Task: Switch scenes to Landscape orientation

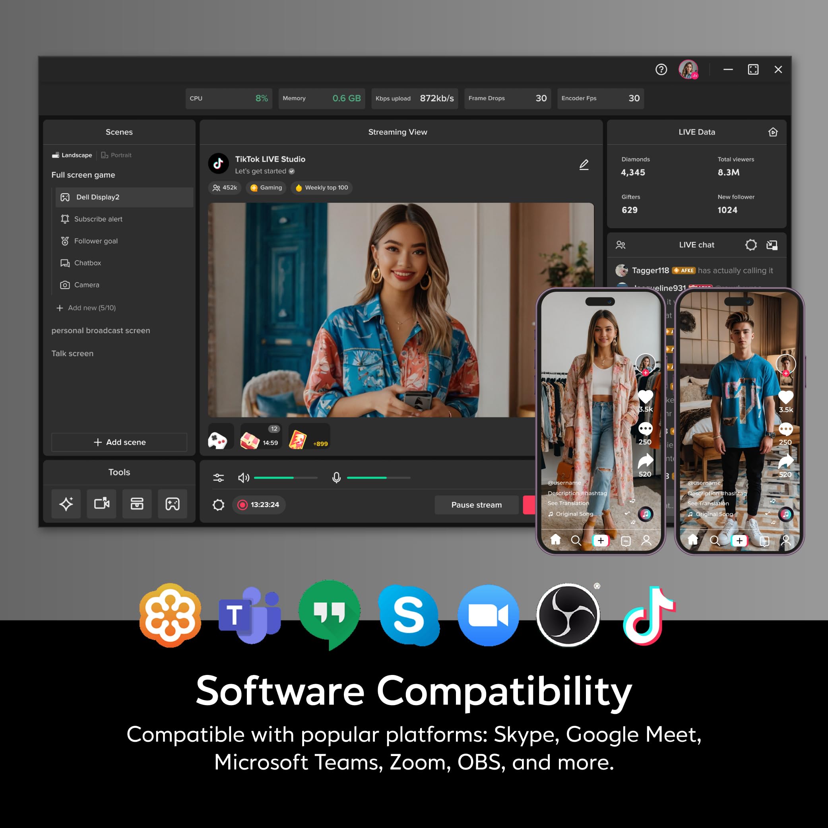Action: click(x=72, y=155)
